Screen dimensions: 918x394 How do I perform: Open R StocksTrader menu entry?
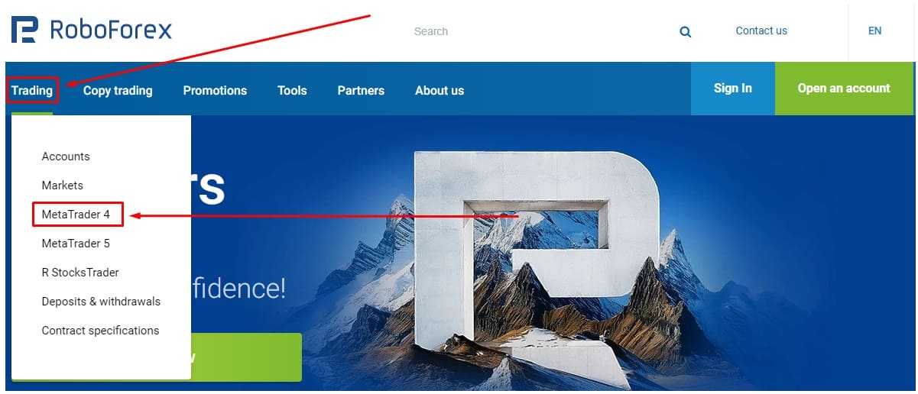tap(80, 273)
